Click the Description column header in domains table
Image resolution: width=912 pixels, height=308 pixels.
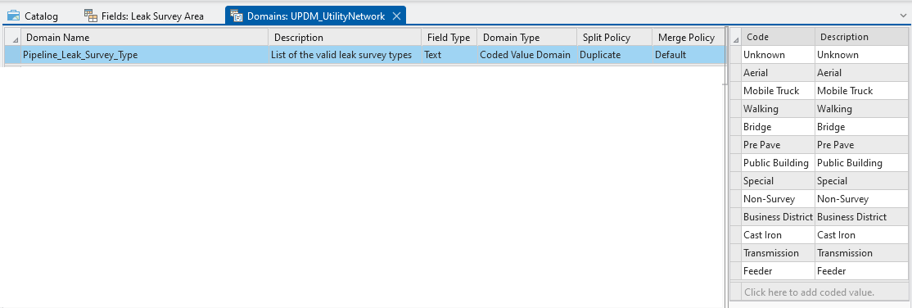point(345,37)
